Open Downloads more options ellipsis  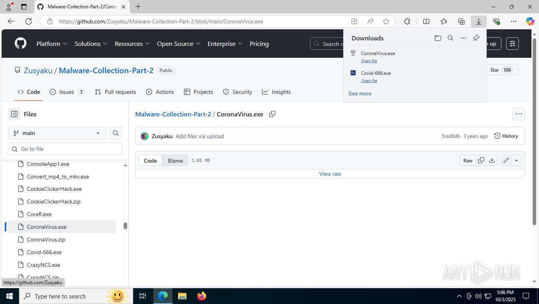coord(463,38)
